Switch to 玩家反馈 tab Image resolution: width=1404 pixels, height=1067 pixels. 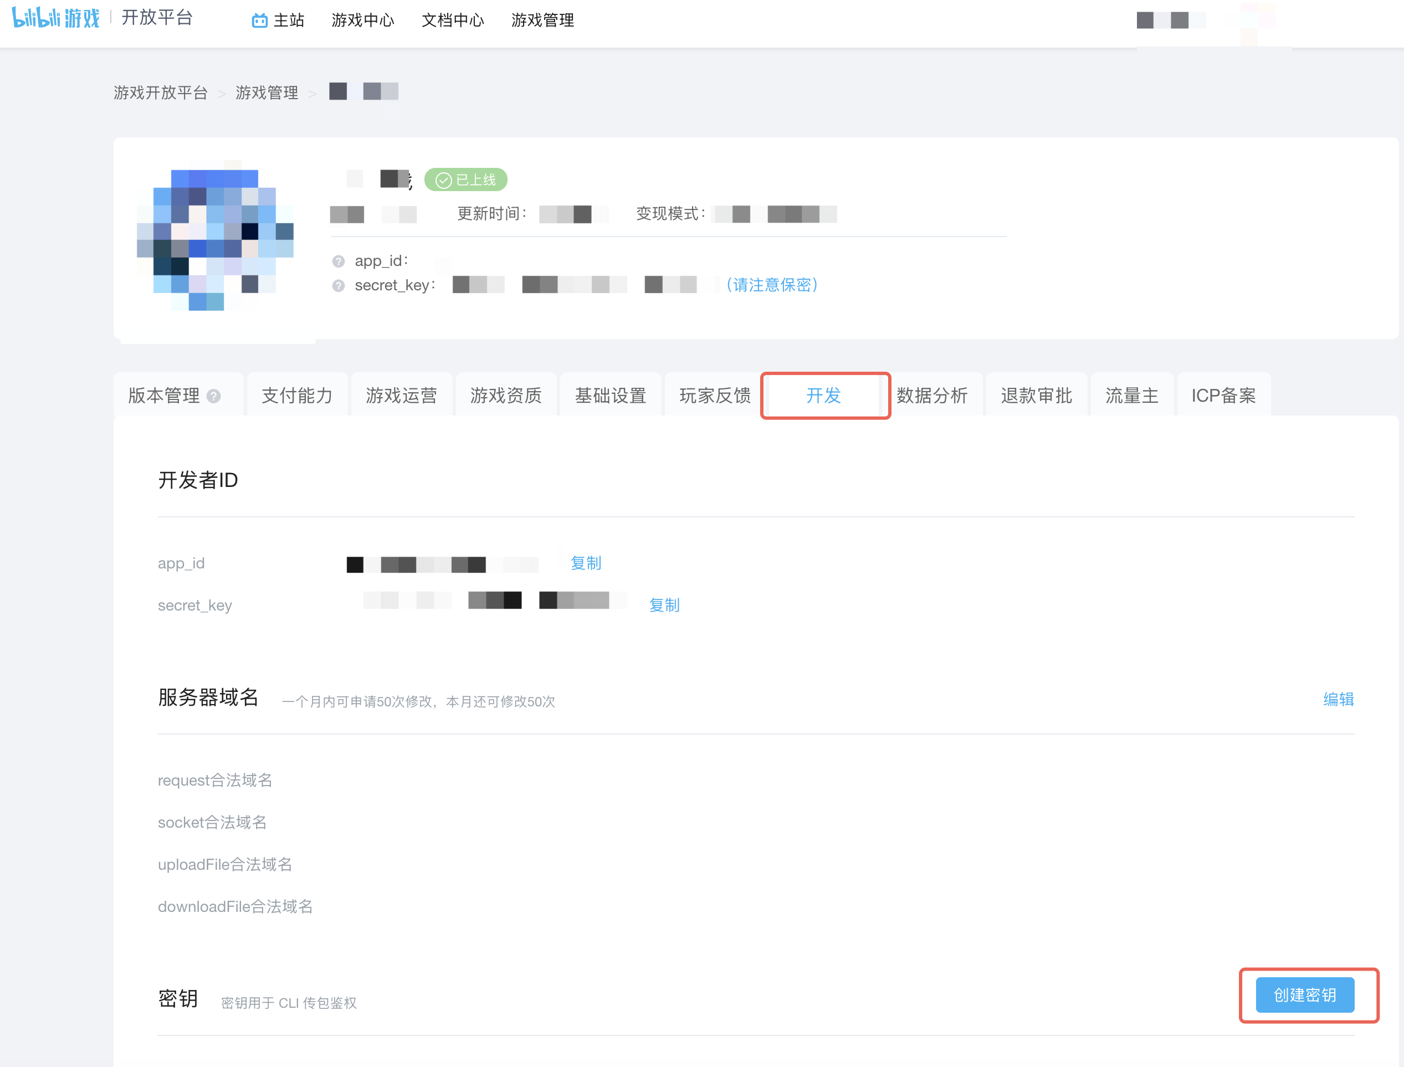(715, 396)
